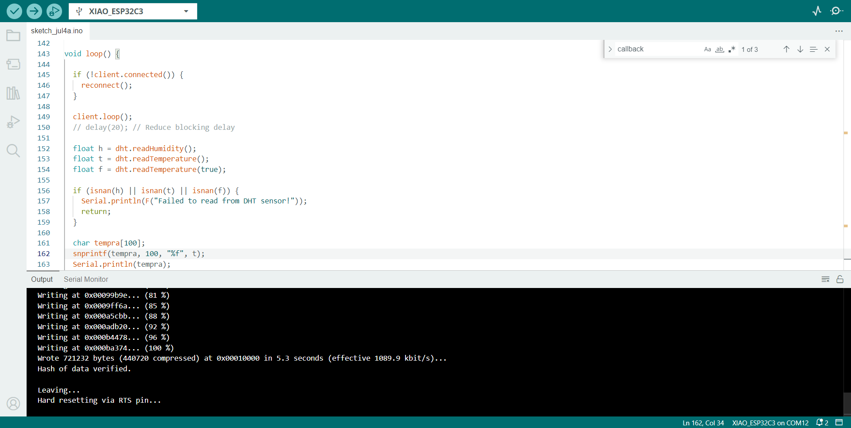
Task: Open the Sketchbook folder sidebar icon
Action: tap(13, 35)
